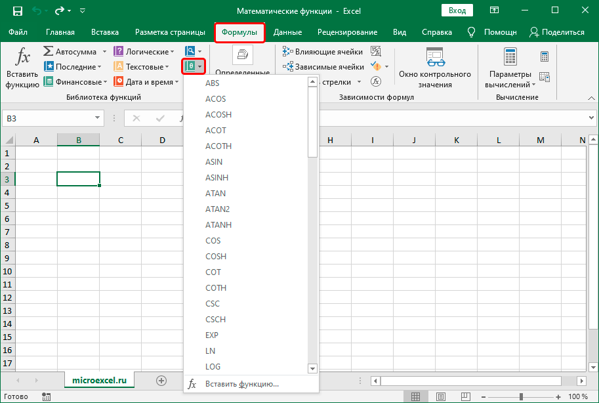Image resolution: width=599 pixels, height=403 pixels.
Task: Click the Show Formulas icon
Action: tap(376, 51)
